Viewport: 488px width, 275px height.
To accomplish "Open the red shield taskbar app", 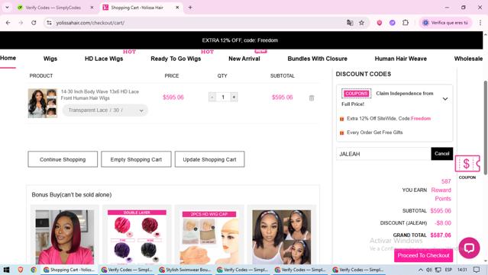I will point(20,270).
